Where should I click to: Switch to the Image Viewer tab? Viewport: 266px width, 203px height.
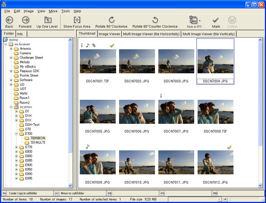pos(109,34)
